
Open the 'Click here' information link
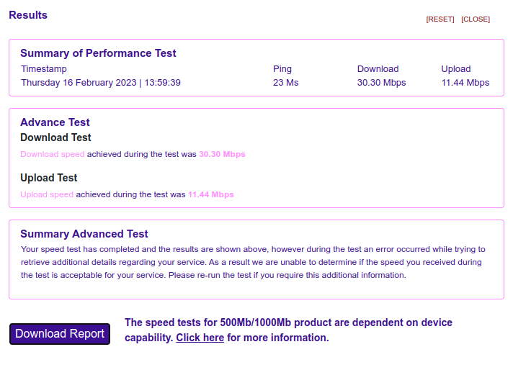(x=200, y=338)
